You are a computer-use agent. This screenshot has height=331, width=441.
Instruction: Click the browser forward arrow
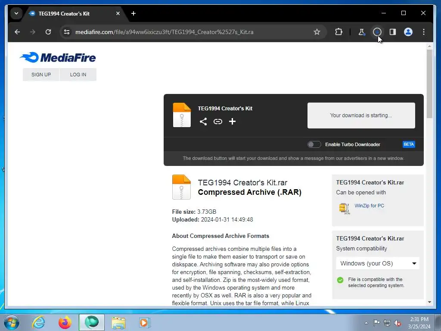click(x=33, y=32)
